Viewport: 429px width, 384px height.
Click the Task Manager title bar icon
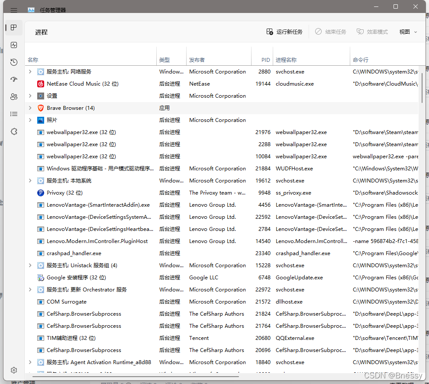(31, 10)
